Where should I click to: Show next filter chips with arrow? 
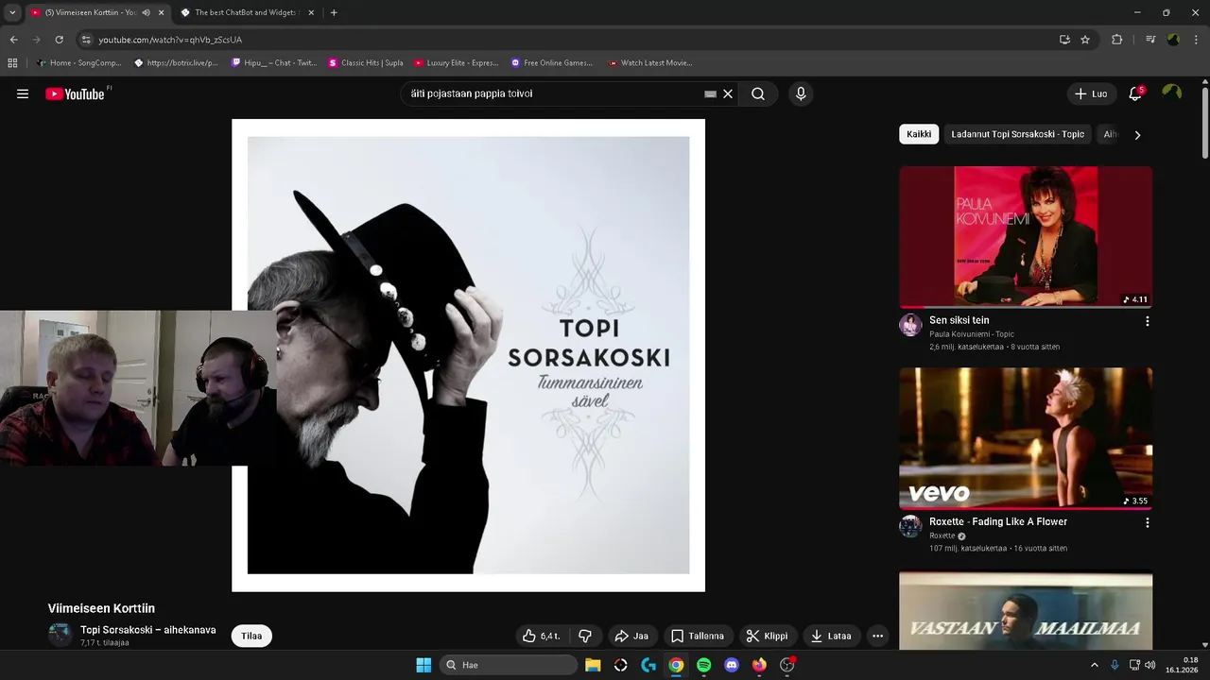(1137, 135)
